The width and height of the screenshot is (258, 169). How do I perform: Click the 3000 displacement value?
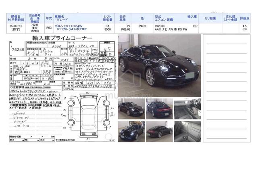click(x=108, y=29)
